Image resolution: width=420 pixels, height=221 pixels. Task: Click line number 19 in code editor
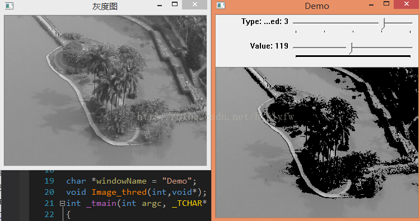pos(49,181)
